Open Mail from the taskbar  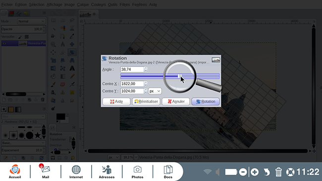(x=46, y=172)
